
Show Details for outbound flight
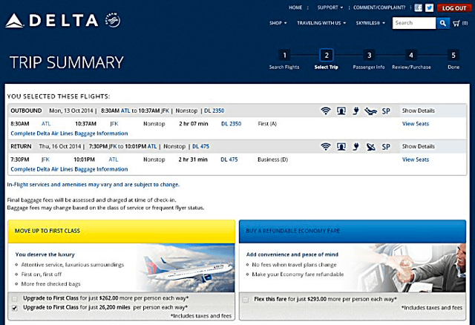pos(418,111)
